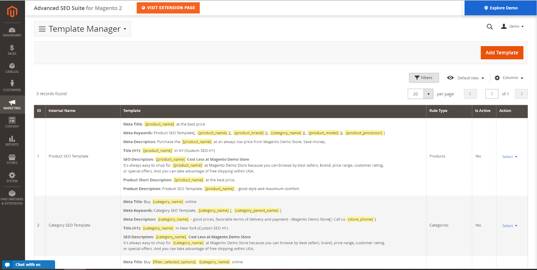This screenshot has width=537, height=270.
Task: Click the {product_model} variable tag
Action: [324, 133]
